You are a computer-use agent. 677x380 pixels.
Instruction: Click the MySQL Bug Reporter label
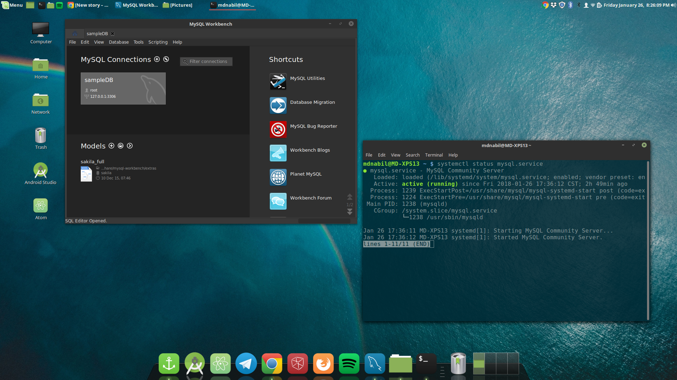[x=313, y=126]
